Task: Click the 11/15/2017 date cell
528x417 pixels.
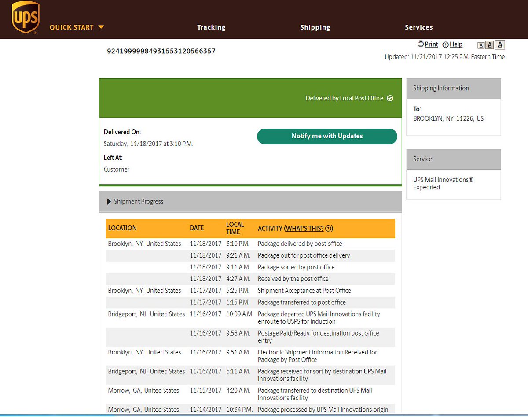Action: point(205,391)
